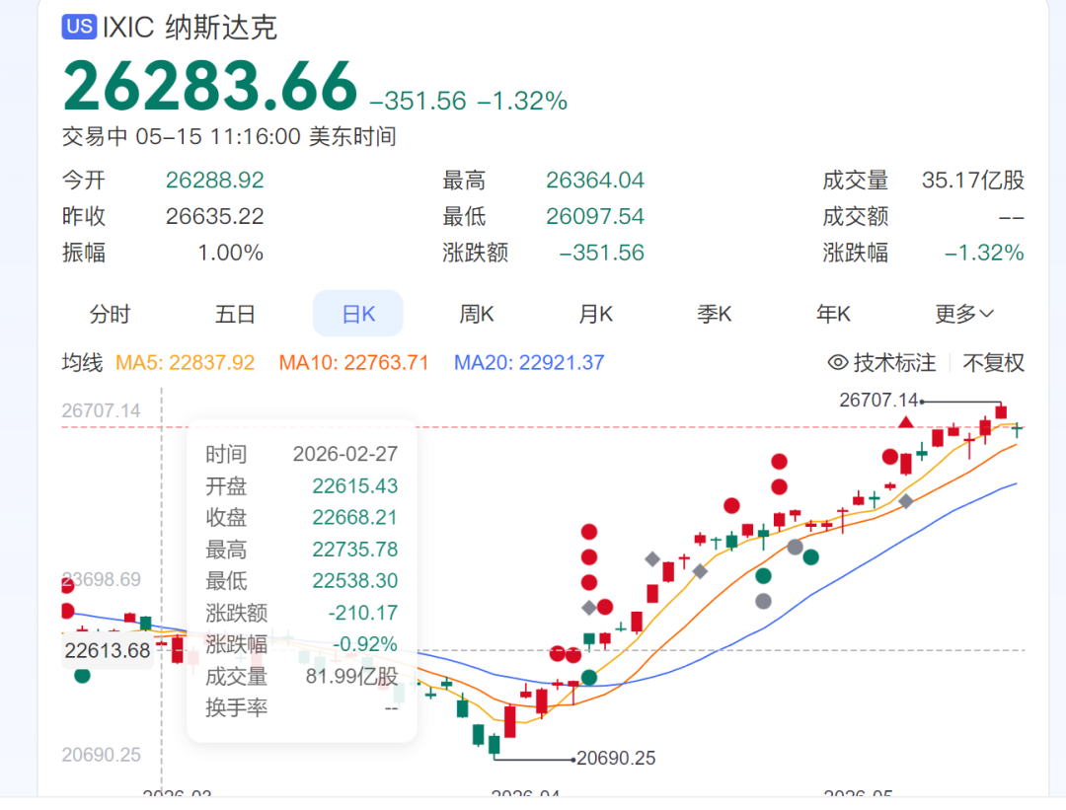Click the 振幅 value 1.00%
The width and height of the screenshot is (1066, 810).
(230, 253)
